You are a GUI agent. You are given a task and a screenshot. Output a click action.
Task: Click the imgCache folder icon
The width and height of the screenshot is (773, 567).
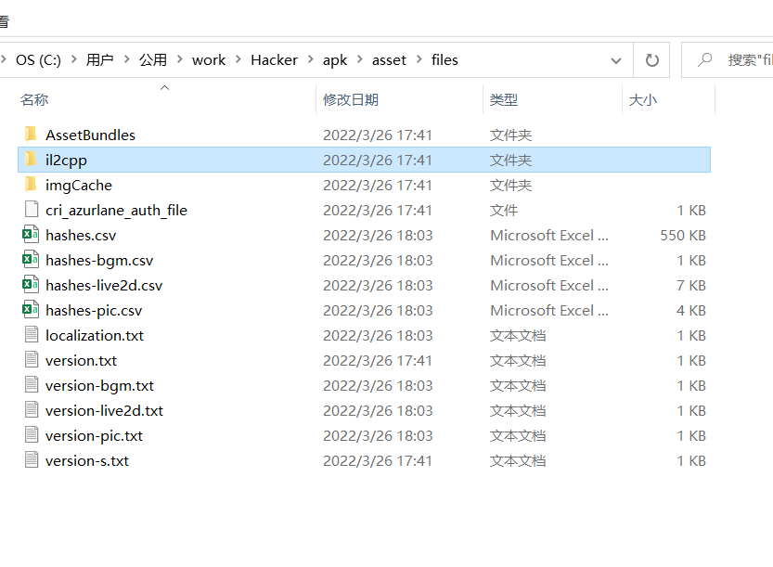click(31, 185)
